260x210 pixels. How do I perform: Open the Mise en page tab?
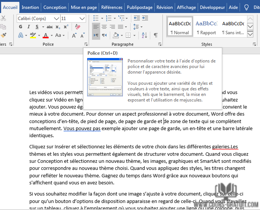[84, 7]
